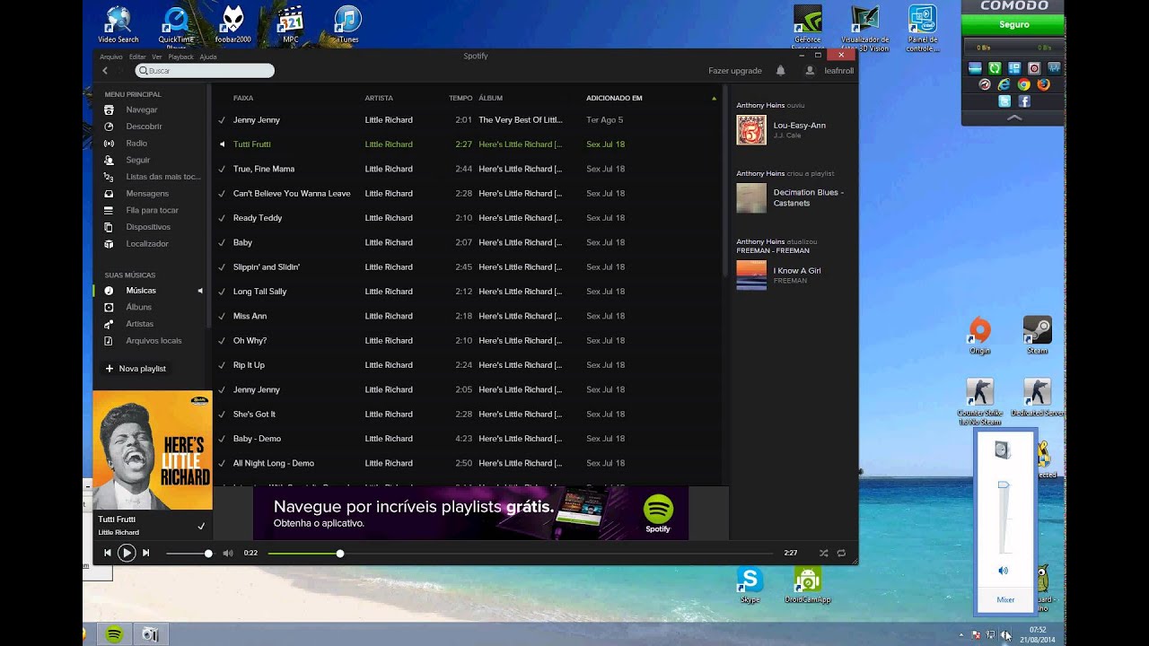
Task: Click Spotify icon on the taskbar
Action: pyautogui.click(x=115, y=634)
